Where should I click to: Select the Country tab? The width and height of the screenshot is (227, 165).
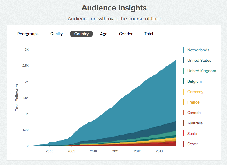tap(81, 34)
